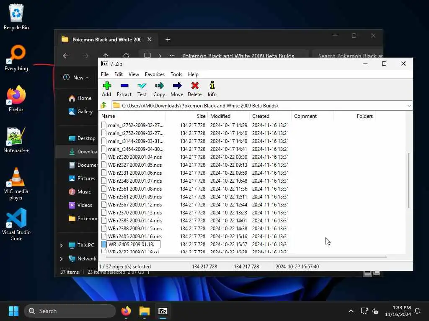This screenshot has height=321, width=429.
Task: Run Test on the selected archive
Action: point(142,89)
